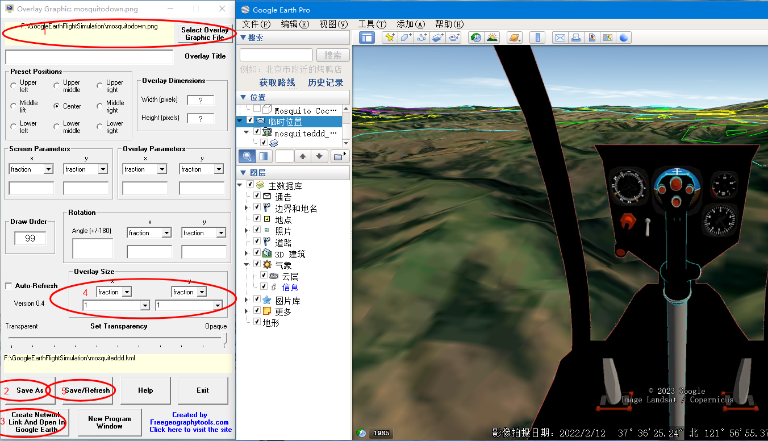Open Overlay Size x value dropdown
This screenshot has height=441, width=768.
pyautogui.click(x=145, y=306)
